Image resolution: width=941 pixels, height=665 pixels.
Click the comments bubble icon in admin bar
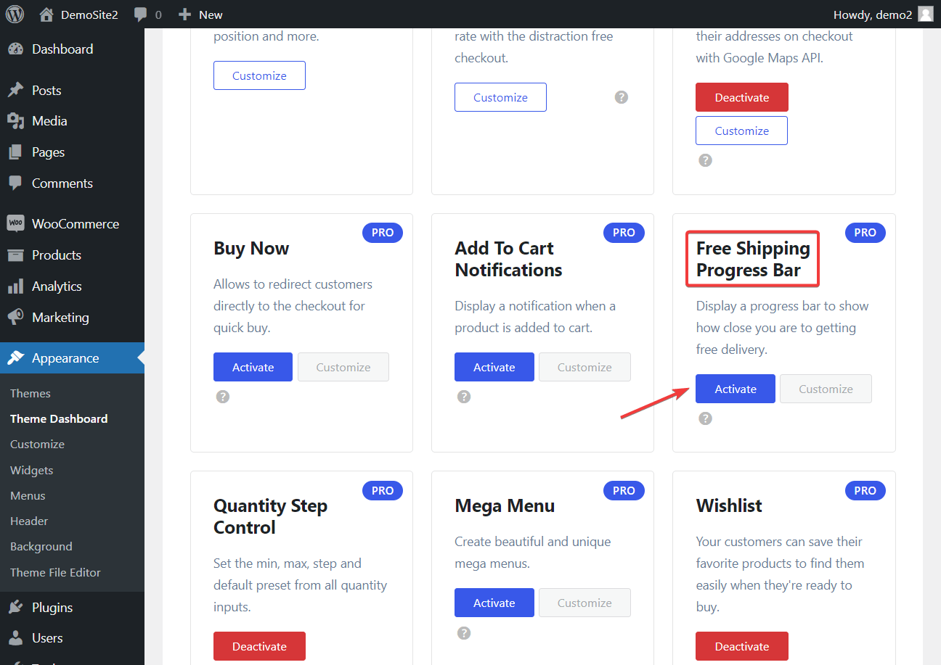141,15
